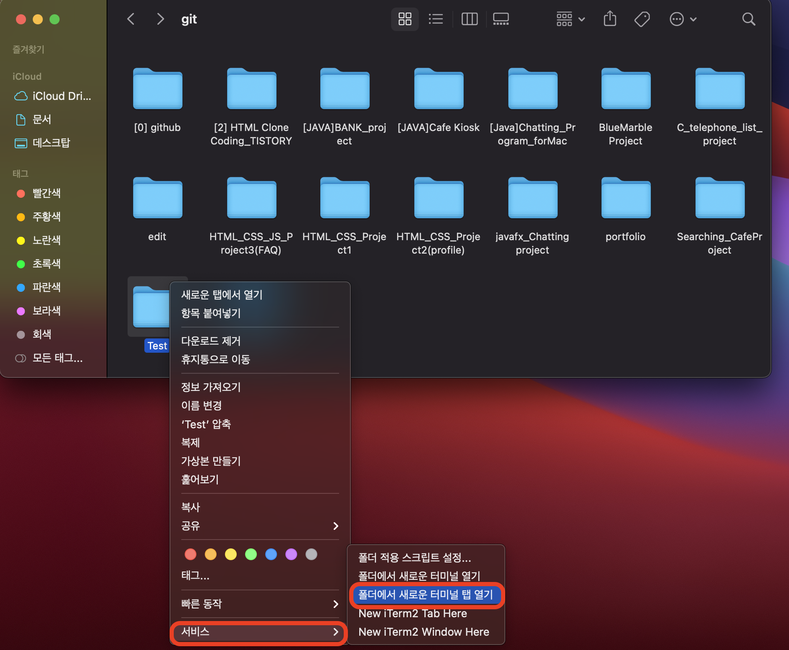The height and width of the screenshot is (650, 789).
Task: Apply blue tag color in context menu
Action: (x=271, y=554)
